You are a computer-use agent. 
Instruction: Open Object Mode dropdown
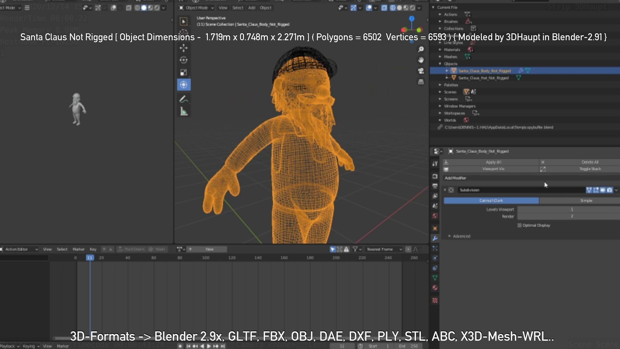pyautogui.click(x=196, y=8)
